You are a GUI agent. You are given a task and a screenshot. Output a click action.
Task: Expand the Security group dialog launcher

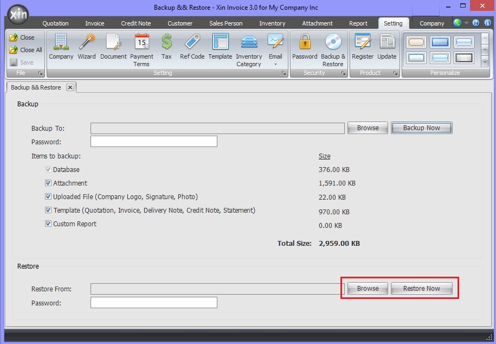click(343, 73)
